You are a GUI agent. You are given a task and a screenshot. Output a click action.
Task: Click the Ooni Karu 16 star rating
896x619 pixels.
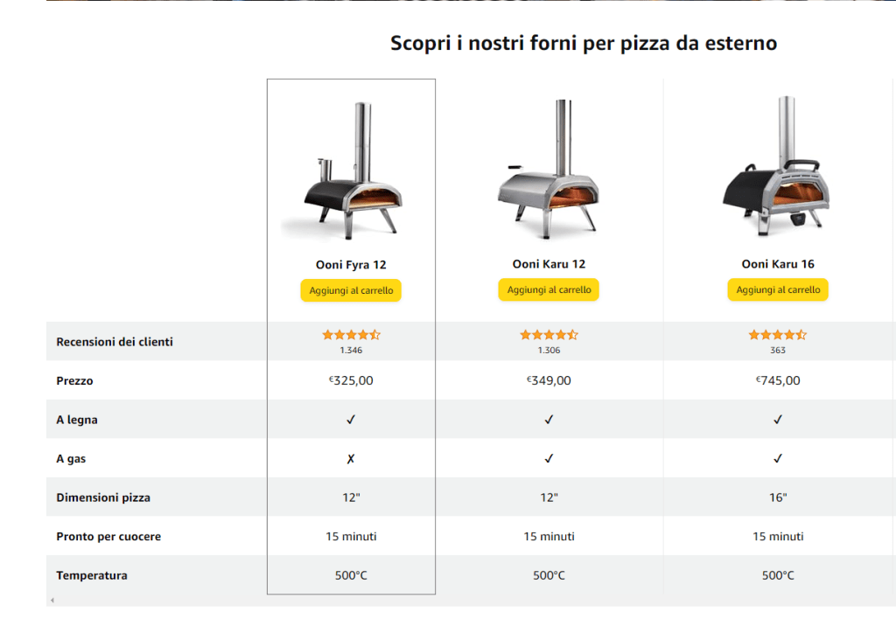(777, 335)
